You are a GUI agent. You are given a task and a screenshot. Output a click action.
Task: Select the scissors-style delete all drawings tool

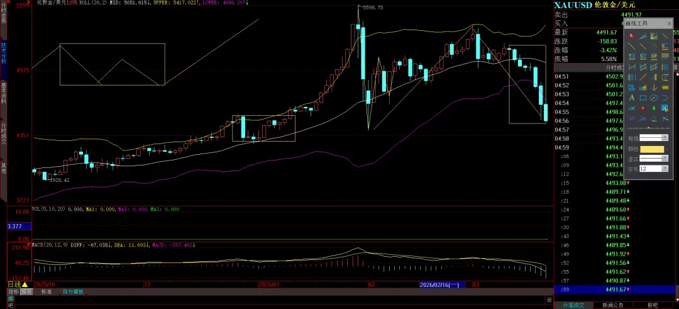coord(665,118)
